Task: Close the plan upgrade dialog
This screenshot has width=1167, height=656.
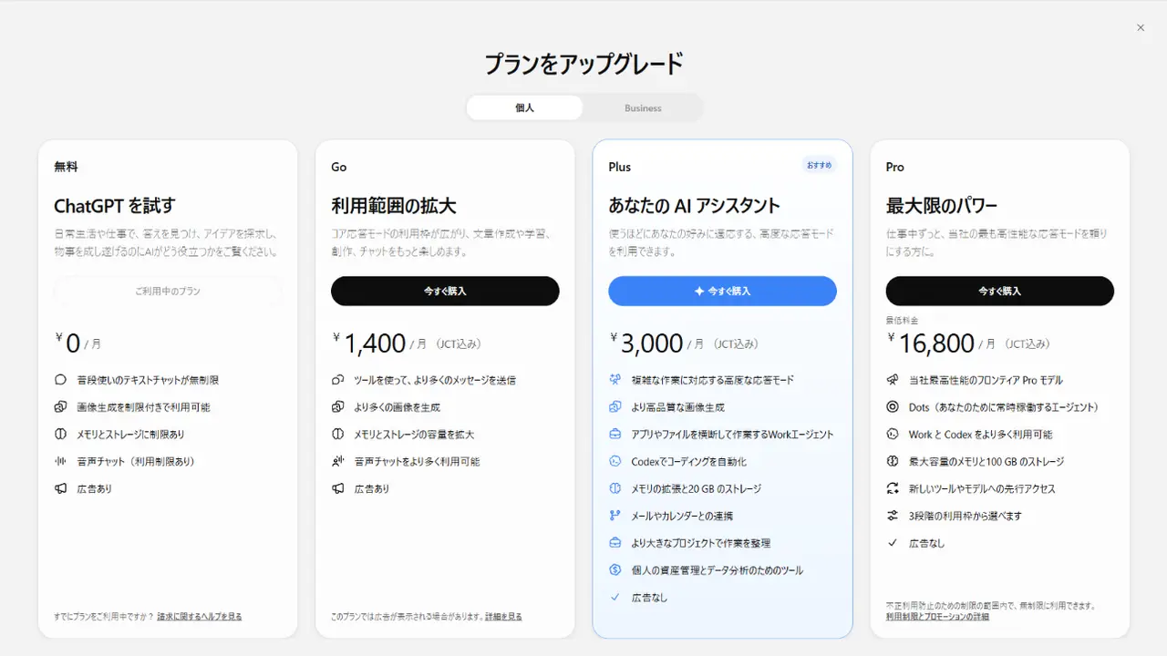Action: tap(1141, 27)
